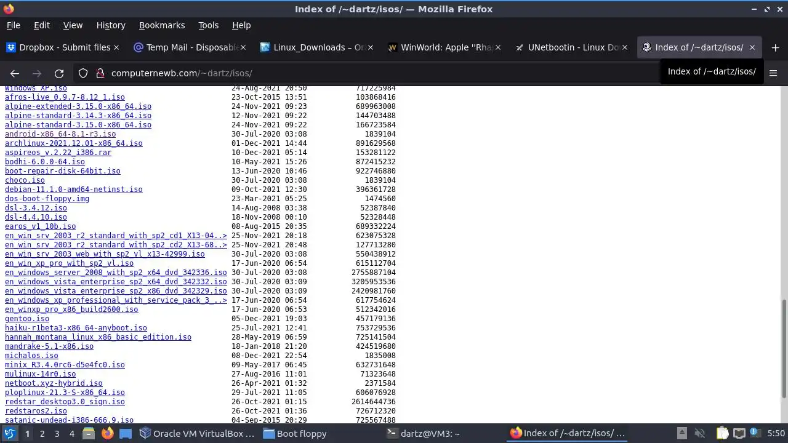Switch to Boot floppy taskbar window
Viewport: 788px width, 443px height.
pyautogui.click(x=294, y=433)
